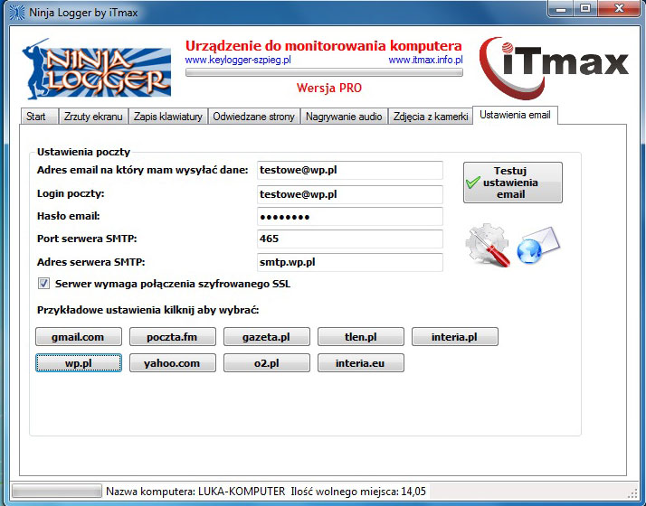Click the Hasło email password field
The width and height of the screenshot is (646, 506).
coord(350,216)
